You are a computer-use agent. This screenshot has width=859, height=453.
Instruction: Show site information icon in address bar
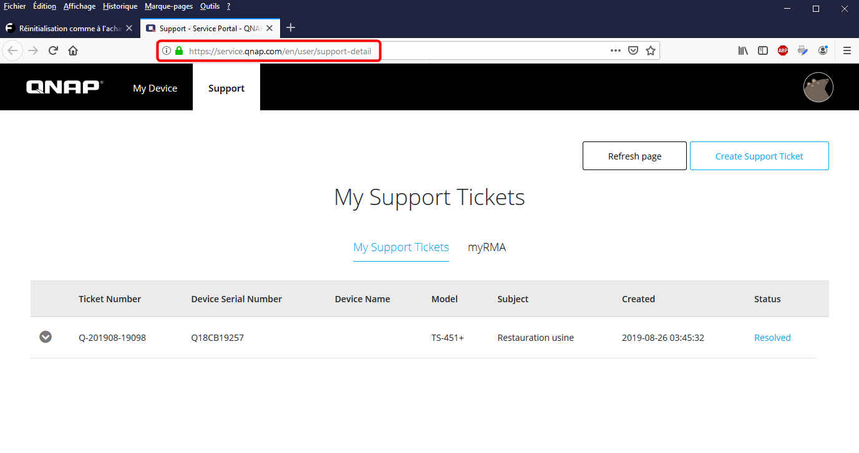pyautogui.click(x=167, y=51)
